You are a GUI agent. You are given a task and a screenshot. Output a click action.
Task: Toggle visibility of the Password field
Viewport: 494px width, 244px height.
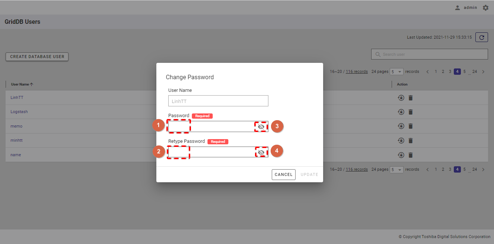pos(261,126)
